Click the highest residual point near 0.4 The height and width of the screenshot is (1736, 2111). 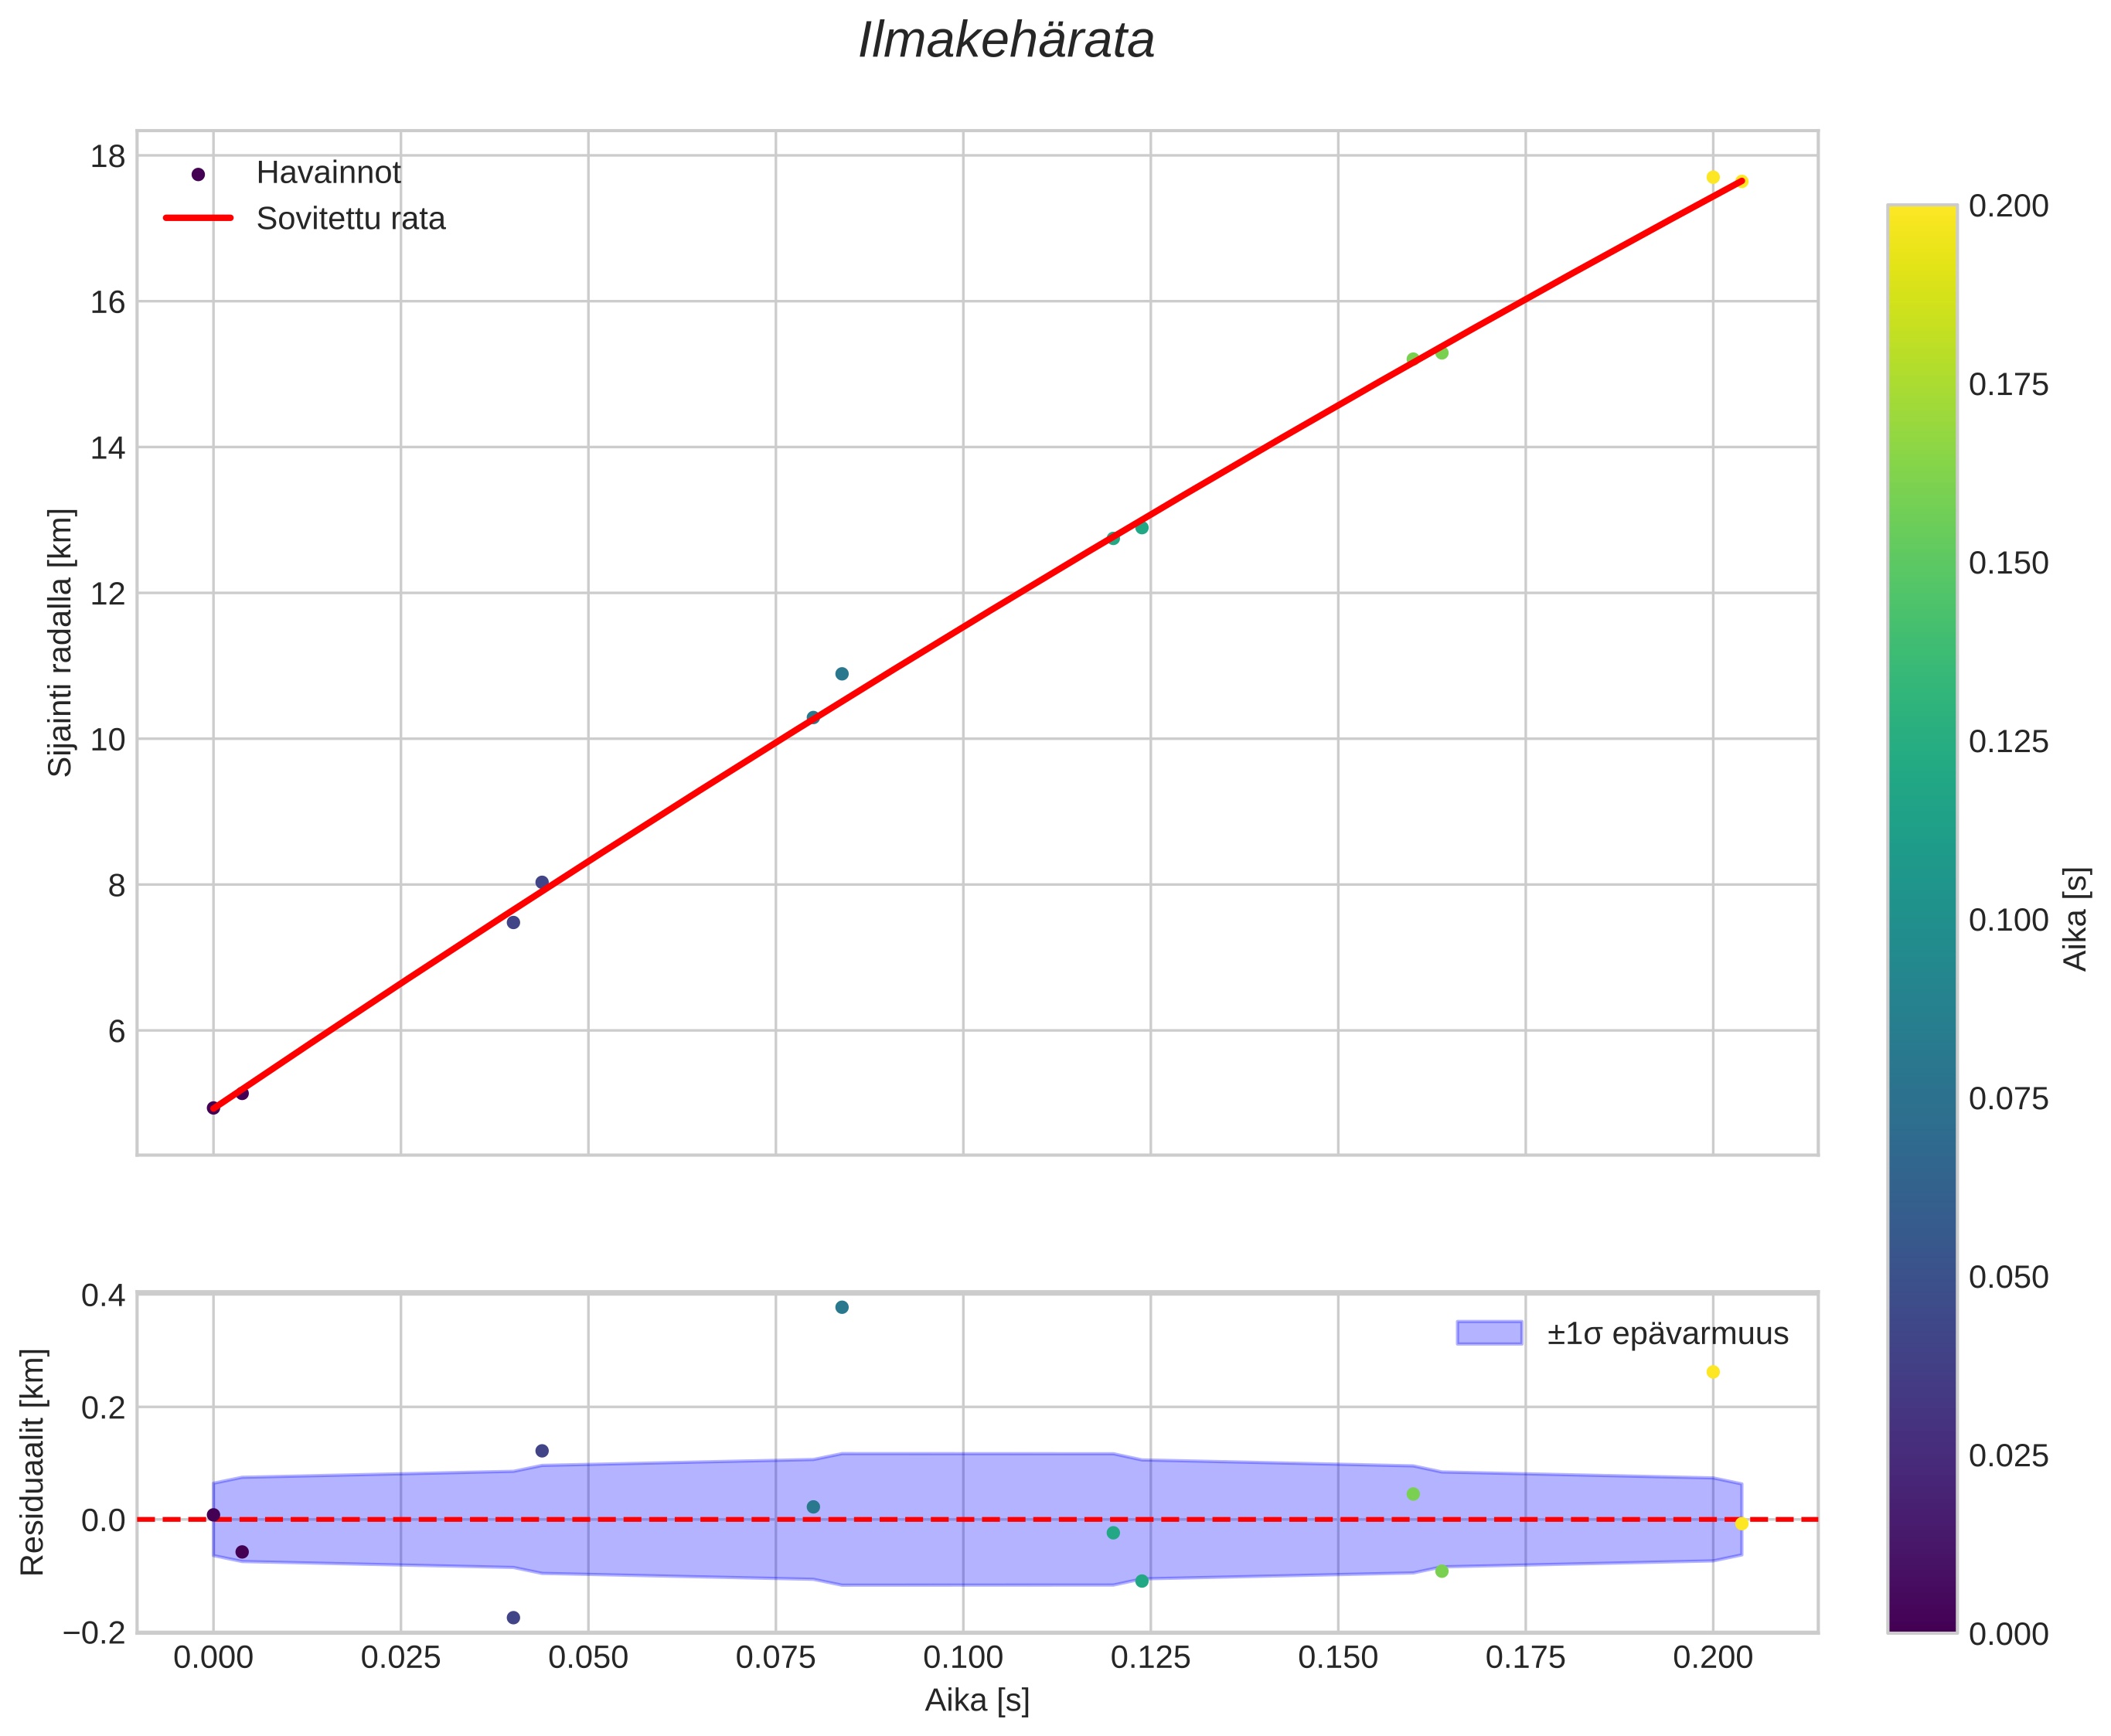click(x=841, y=1307)
